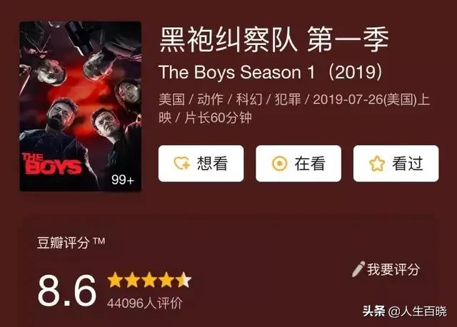Click the half-filled fifth rating star
457x327 pixels.
click(184, 280)
